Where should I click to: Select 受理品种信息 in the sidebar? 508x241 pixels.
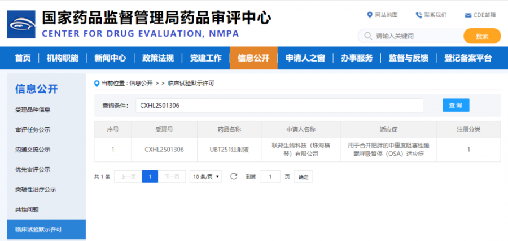(33, 109)
